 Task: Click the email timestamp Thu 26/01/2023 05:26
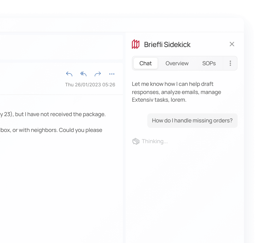click(90, 85)
